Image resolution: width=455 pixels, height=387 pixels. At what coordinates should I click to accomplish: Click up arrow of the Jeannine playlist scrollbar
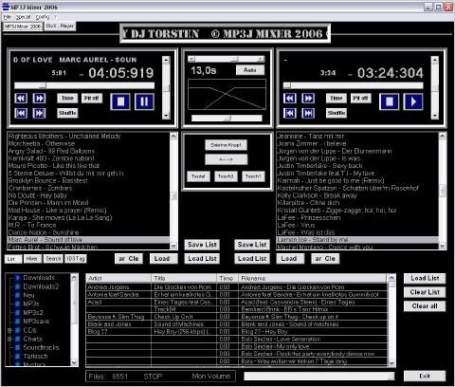443,136
